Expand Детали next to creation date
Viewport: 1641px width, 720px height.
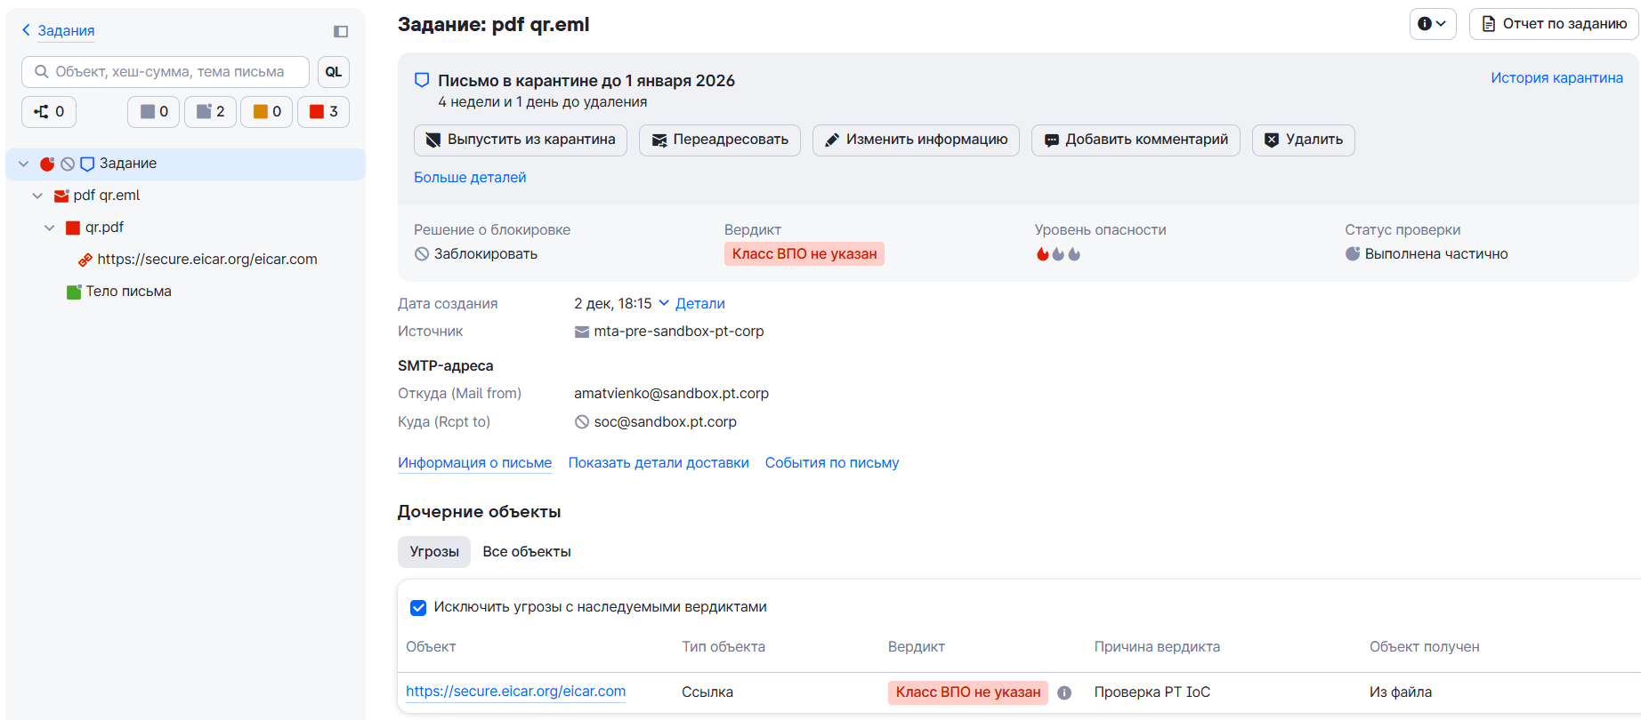pos(691,304)
